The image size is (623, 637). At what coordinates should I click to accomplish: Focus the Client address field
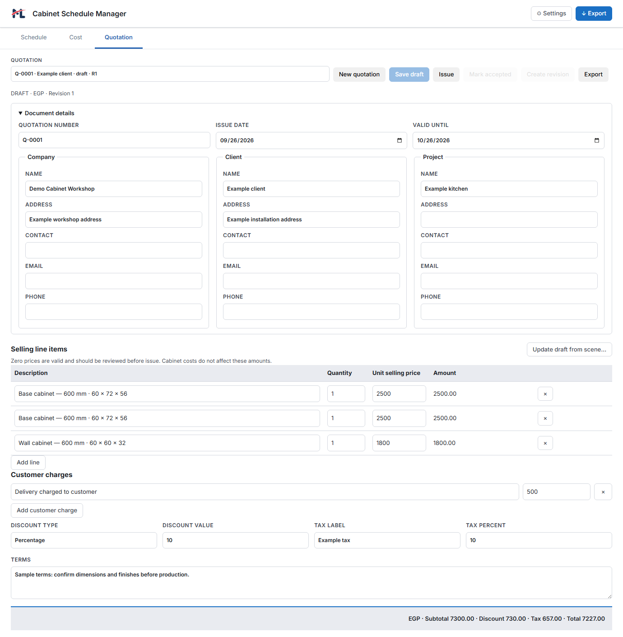pyautogui.click(x=311, y=220)
